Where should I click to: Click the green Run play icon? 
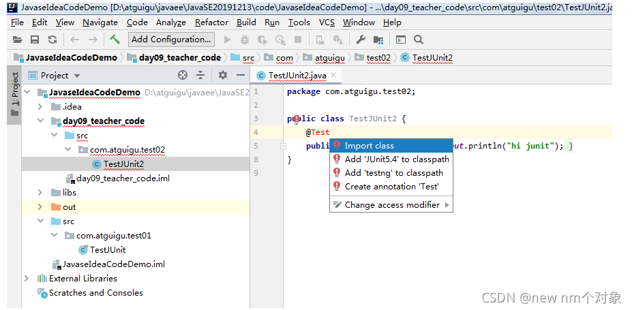227,40
